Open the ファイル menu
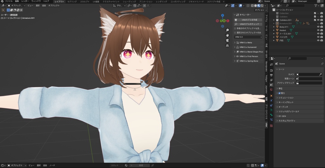The height and width of the screenshot is (168, 325). tap(9, 1)
